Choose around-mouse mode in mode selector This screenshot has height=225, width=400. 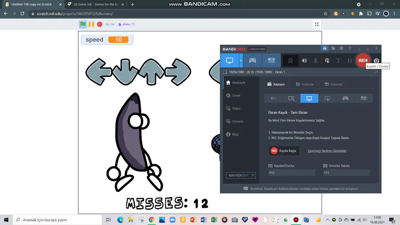coord(327,98)
